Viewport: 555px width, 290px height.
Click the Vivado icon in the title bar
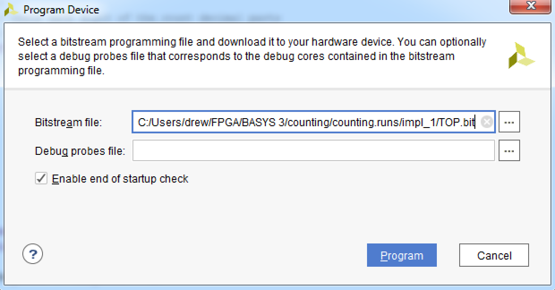(11, 9)
